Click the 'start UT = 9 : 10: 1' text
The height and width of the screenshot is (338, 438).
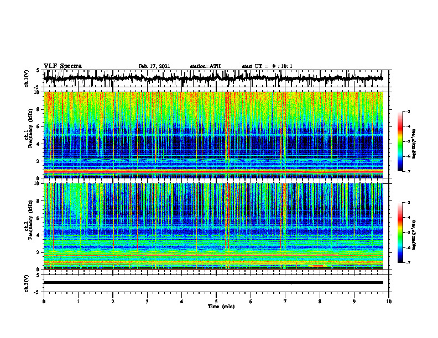point(267,66)
